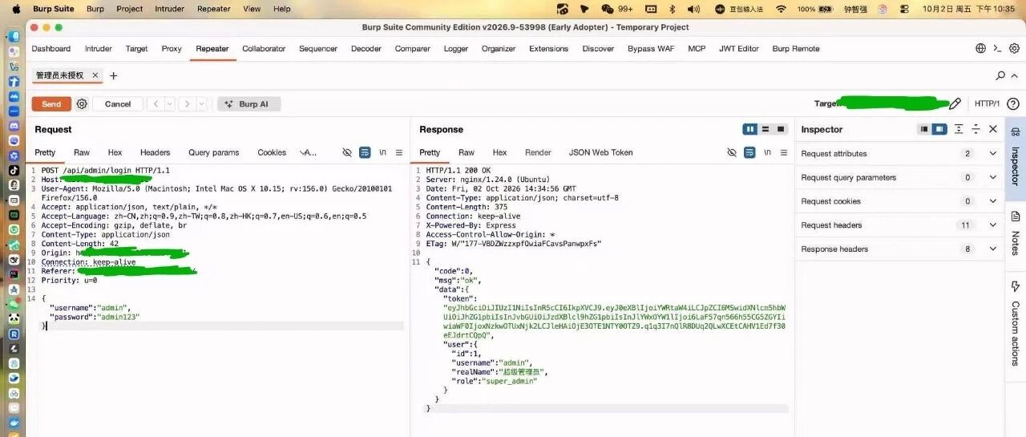Image resolution: width=1026 pixels, height=437 pixels.
Task: Show hidden Request view tabs overflow
Action: (x=309, y=152)
